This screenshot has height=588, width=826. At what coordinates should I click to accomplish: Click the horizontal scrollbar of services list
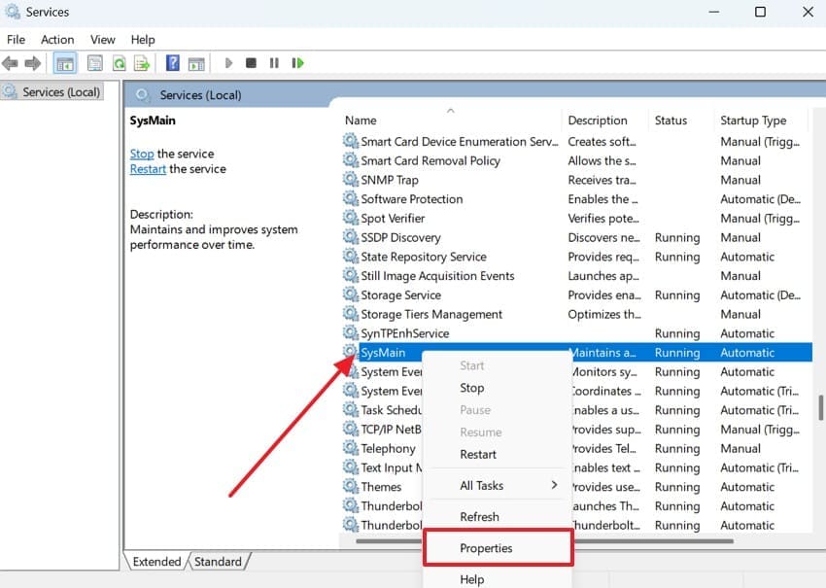pyautogui.click(x=544, y=540)
